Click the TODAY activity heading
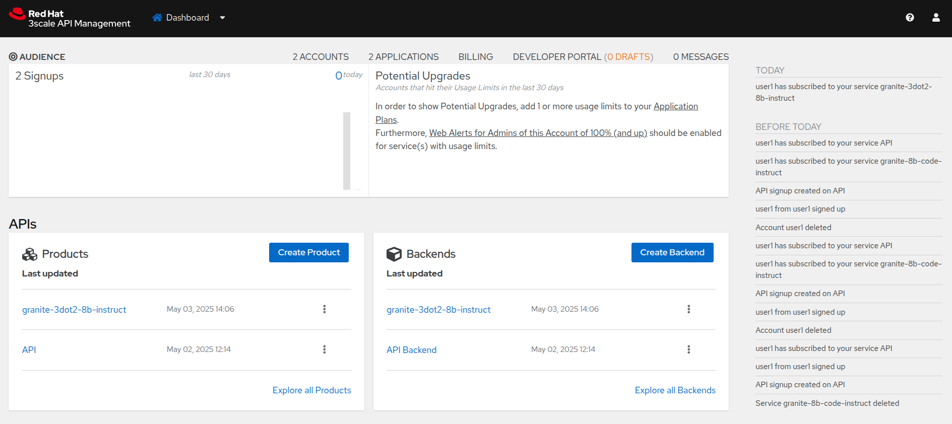The image size is (952, 424). pos(770,70)
